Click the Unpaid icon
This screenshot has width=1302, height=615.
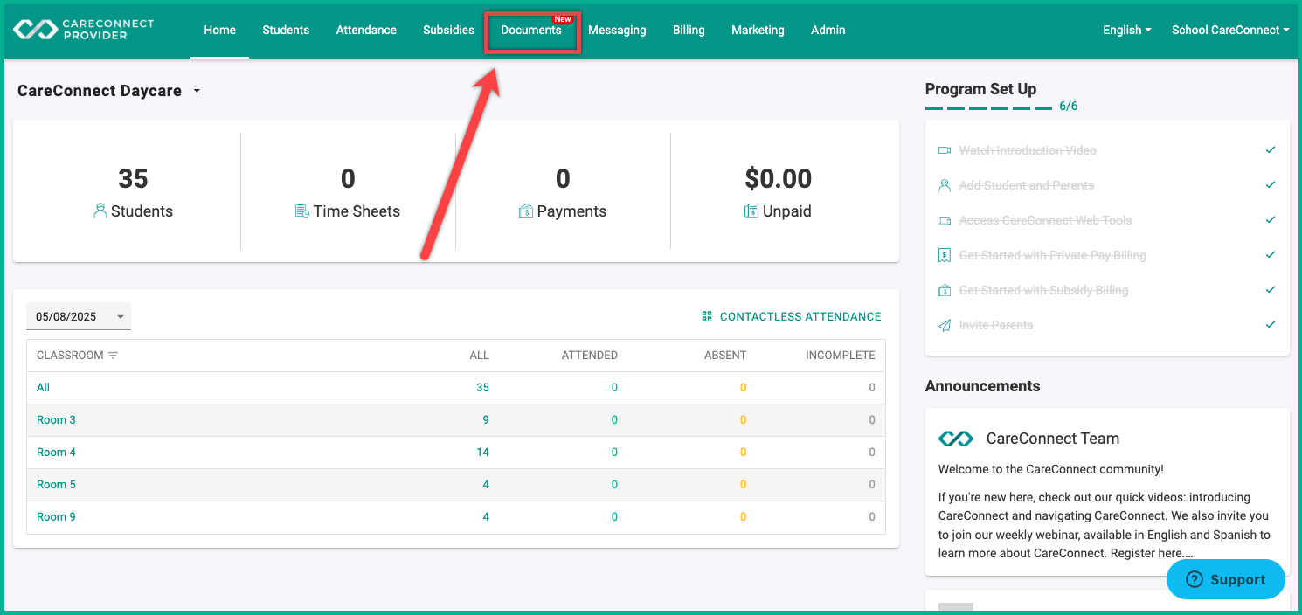[x=751, y=211]
